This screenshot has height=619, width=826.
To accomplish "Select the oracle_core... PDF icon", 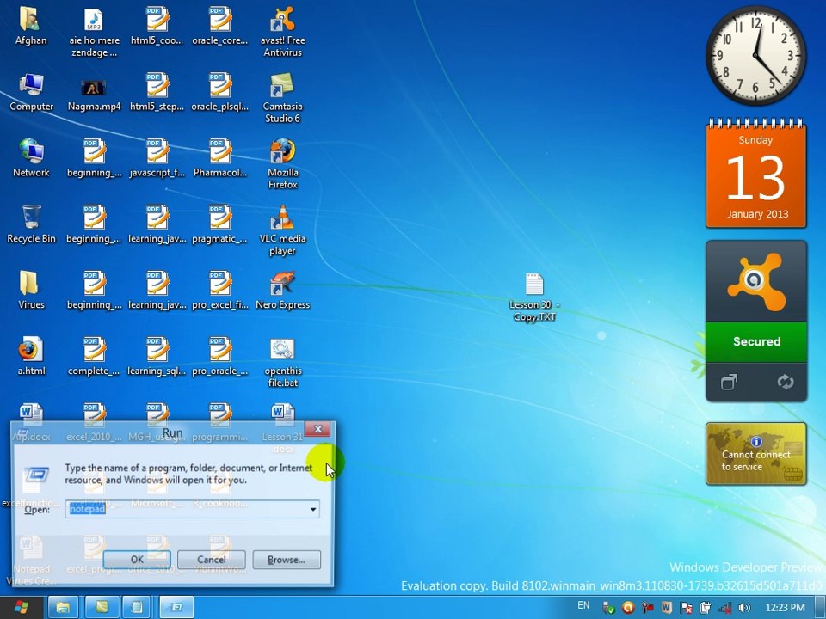I will (x=219, y=27).
